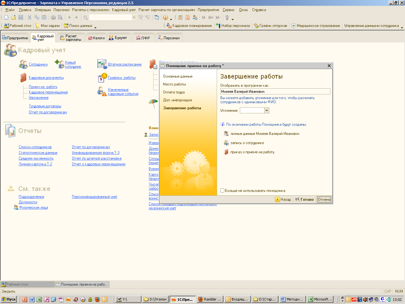This screenshot has width=405, height=304.
Task: Click the windows list toolbar icon
Action: 156,17
